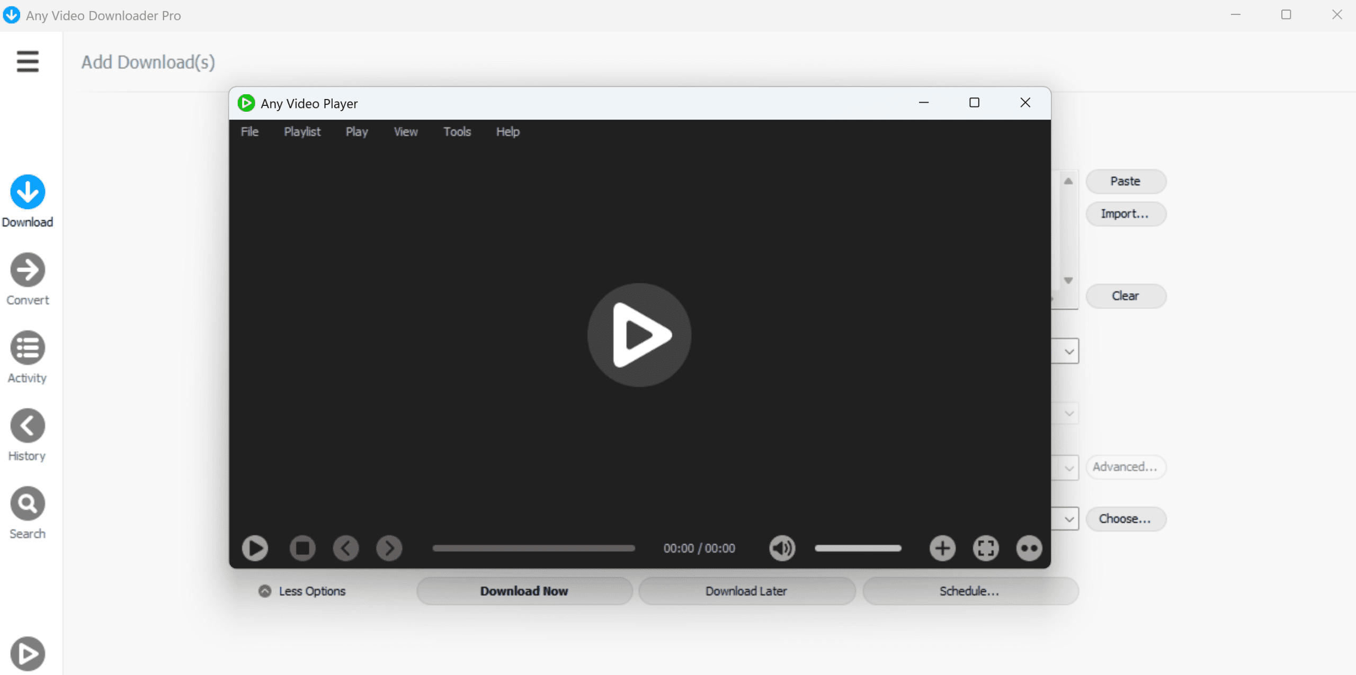This screenshot has width=1356, height=675.
Task: Open the Playlist menu in the player
Action: [302, 132]
